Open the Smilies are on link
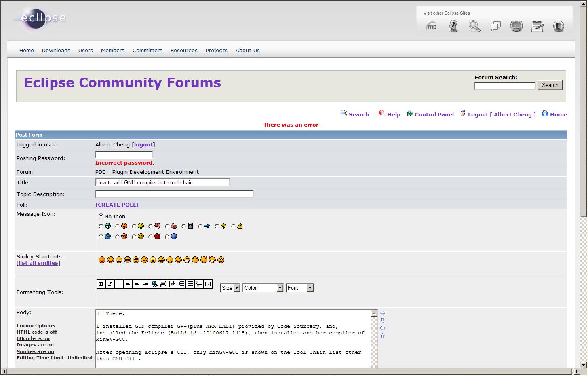 click(x=35, y=351)
